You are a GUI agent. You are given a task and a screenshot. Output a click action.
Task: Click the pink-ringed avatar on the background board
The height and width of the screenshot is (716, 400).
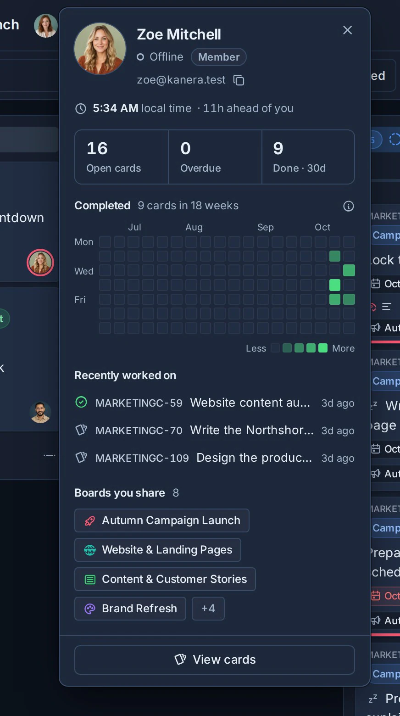(40, 263)
